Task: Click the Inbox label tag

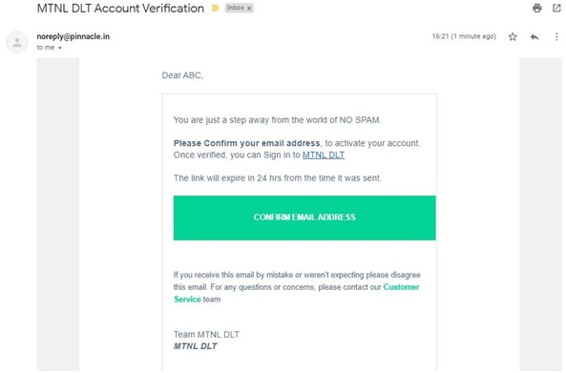Action: (x=236, y=8)
